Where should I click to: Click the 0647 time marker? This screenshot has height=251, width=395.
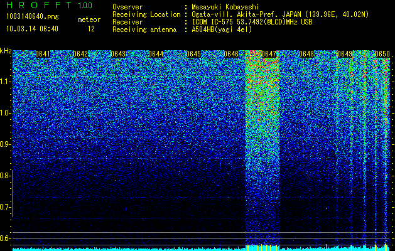pos(269,54)
